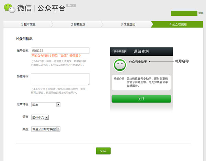This screenshot has width=206, height=161.
Task: Click the green account name bar in header
Action: (184, 13)
